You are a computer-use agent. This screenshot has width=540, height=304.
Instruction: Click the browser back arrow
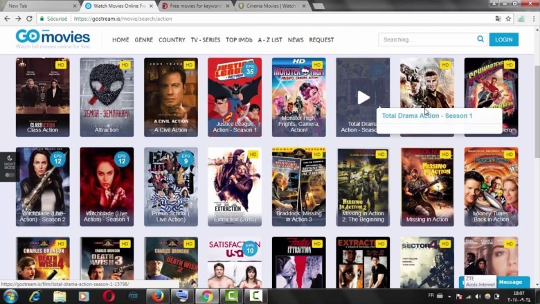[7, 19]
